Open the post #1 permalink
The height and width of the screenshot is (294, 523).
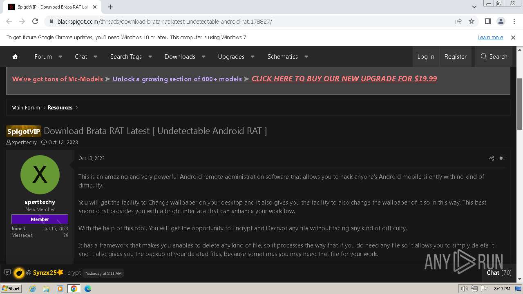(502, 158)
